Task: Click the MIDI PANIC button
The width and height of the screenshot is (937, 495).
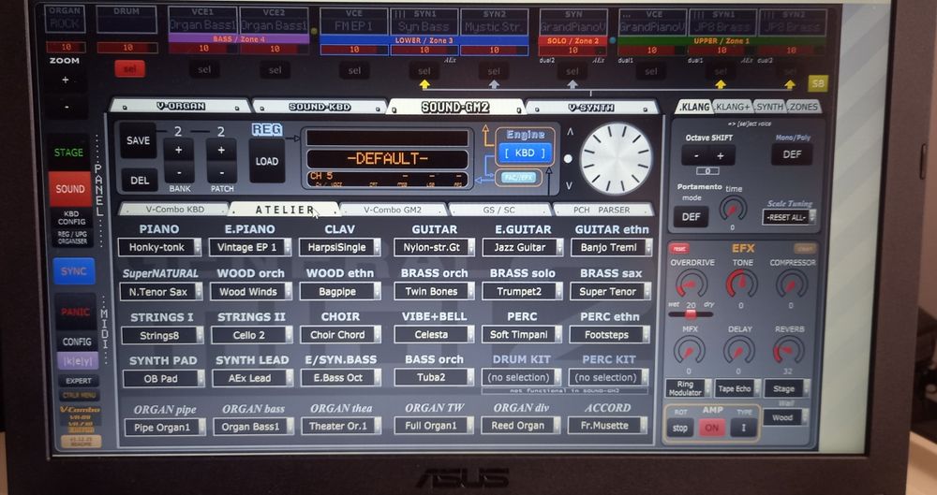Action: tap(75, 312)
